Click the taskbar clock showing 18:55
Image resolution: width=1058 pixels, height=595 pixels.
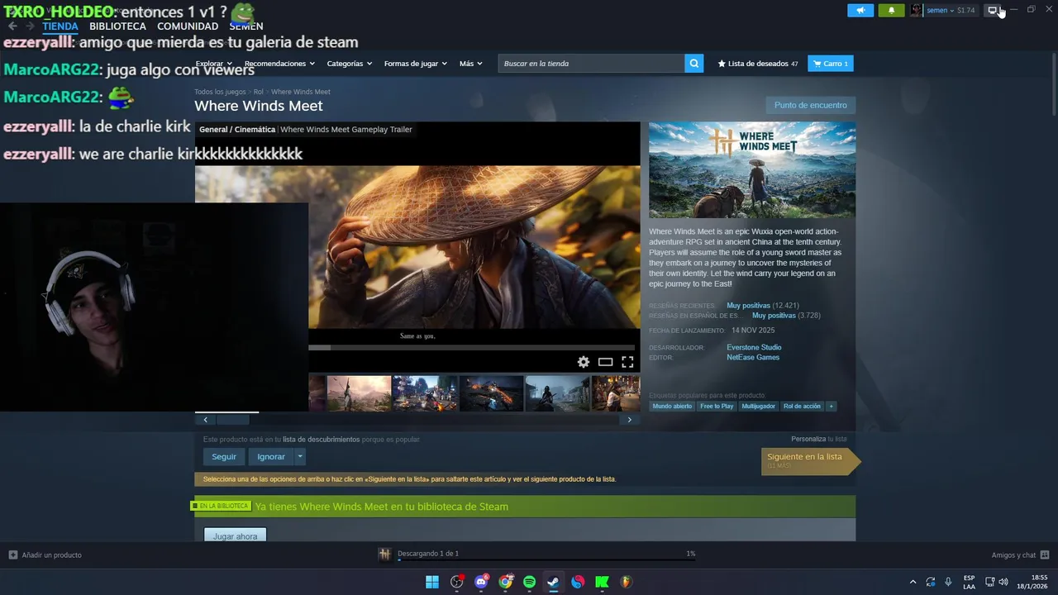(x=1032, y=582)
